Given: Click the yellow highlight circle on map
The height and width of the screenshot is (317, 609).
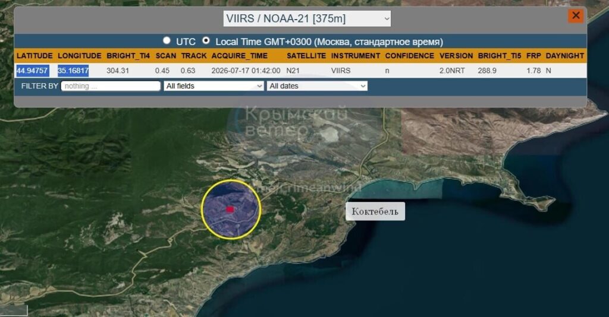Looking at the screenshot, I should (x=231, y=210).
